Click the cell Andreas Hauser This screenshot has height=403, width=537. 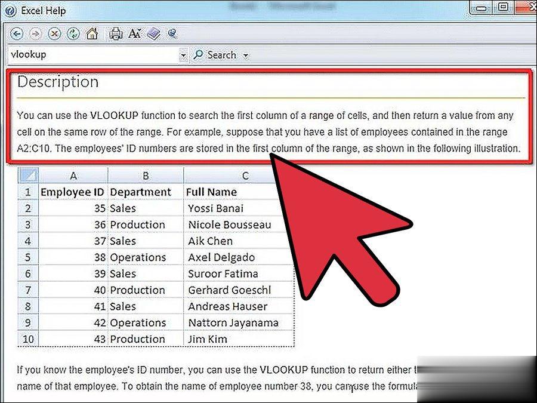(238, 306)
